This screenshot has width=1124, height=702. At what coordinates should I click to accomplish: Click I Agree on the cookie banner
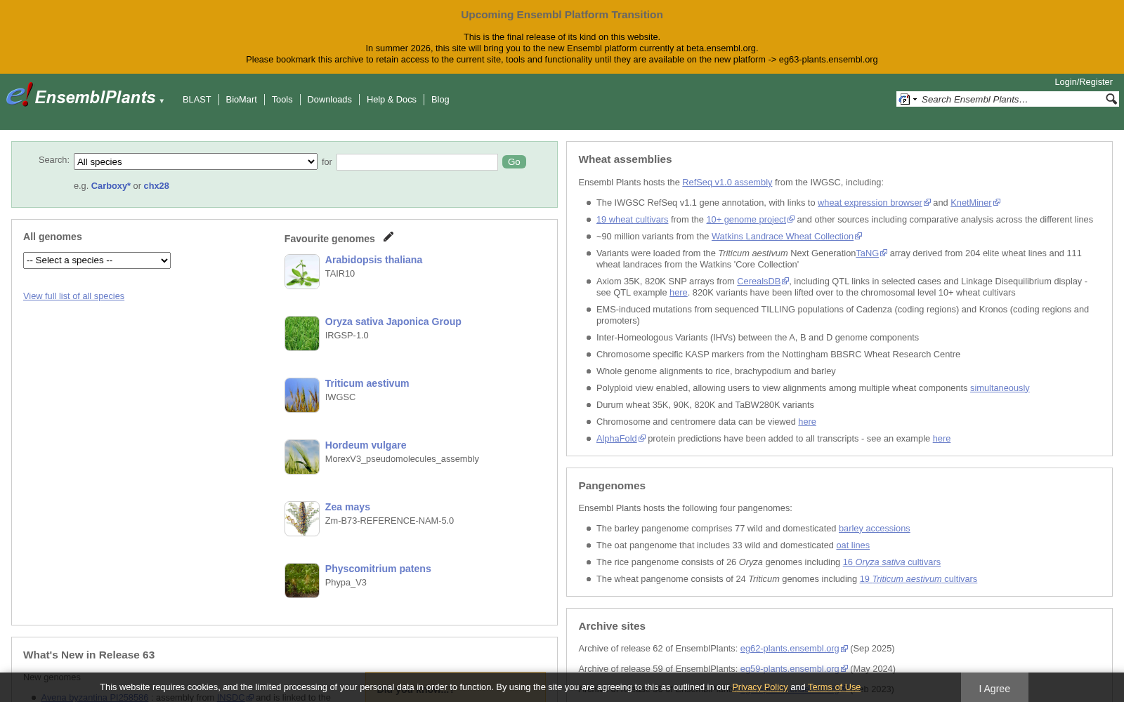point(995,688)
